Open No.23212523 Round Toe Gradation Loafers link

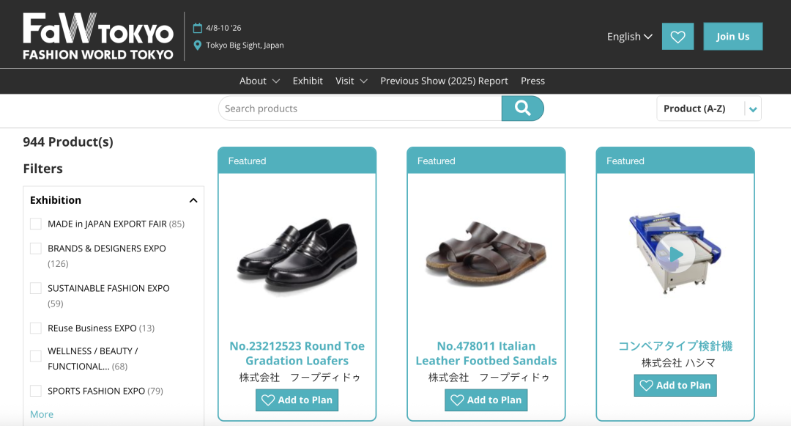click(x=297, y=353)
